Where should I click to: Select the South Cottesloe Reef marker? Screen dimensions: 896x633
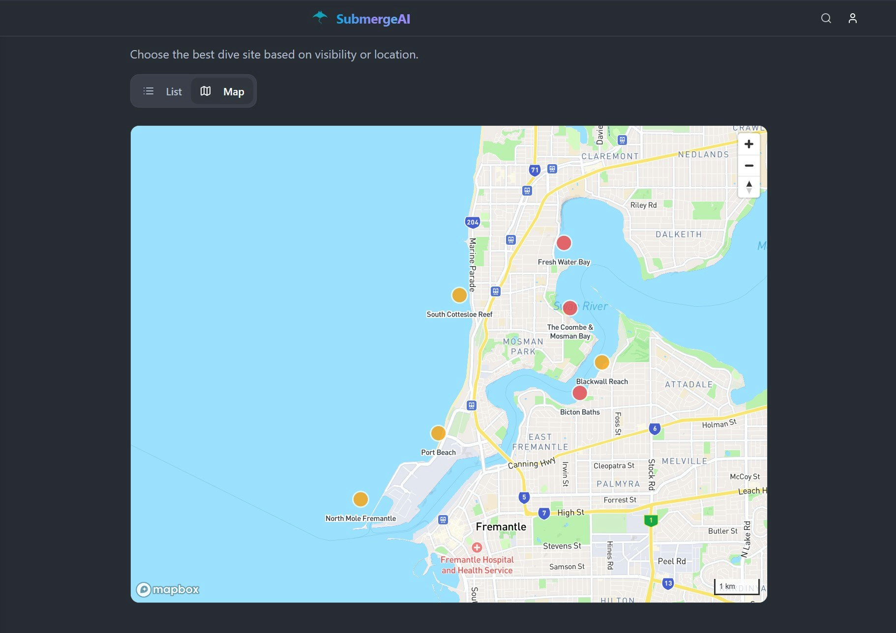(459, 295)
